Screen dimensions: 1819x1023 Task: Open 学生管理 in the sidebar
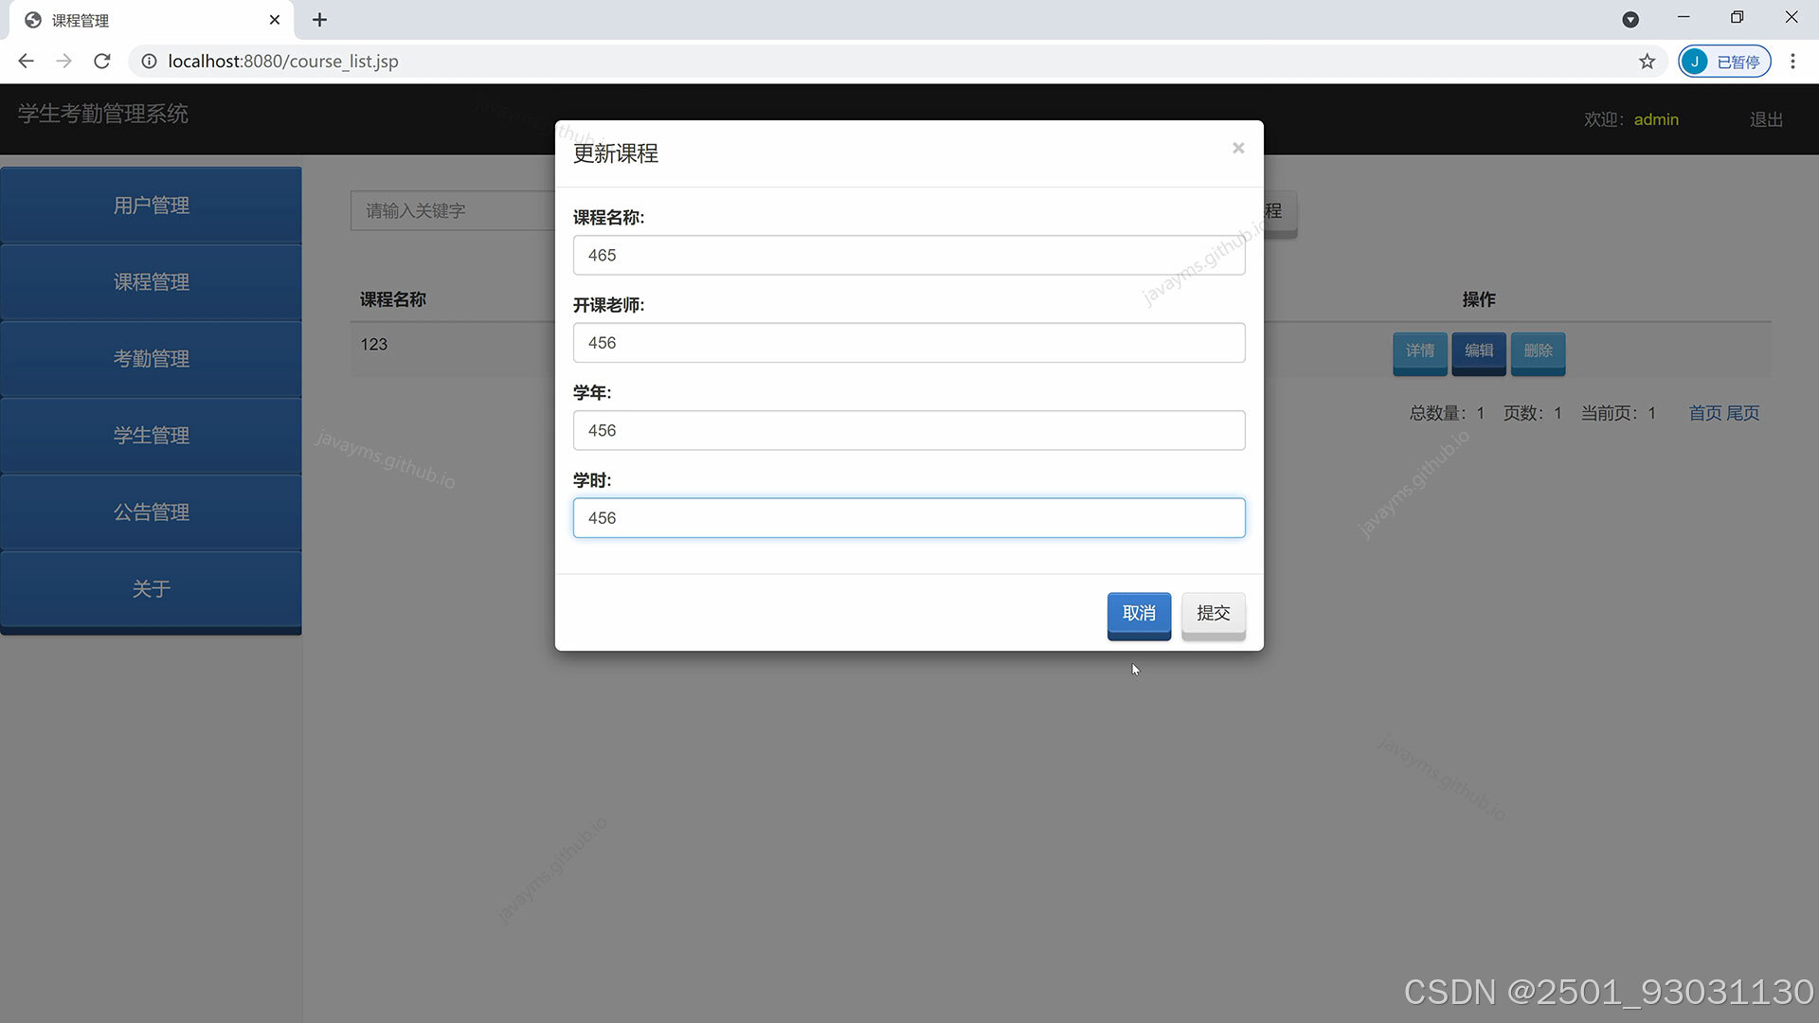point(151,436)
